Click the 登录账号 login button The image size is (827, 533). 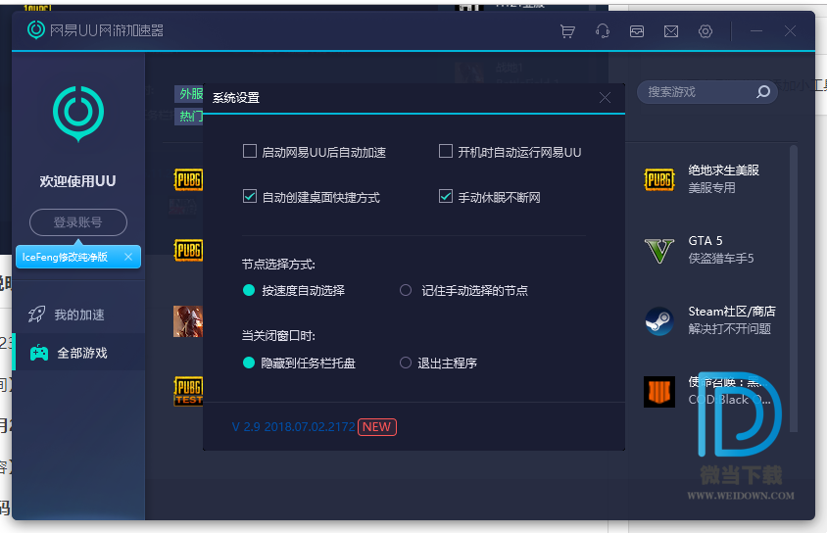78,222
